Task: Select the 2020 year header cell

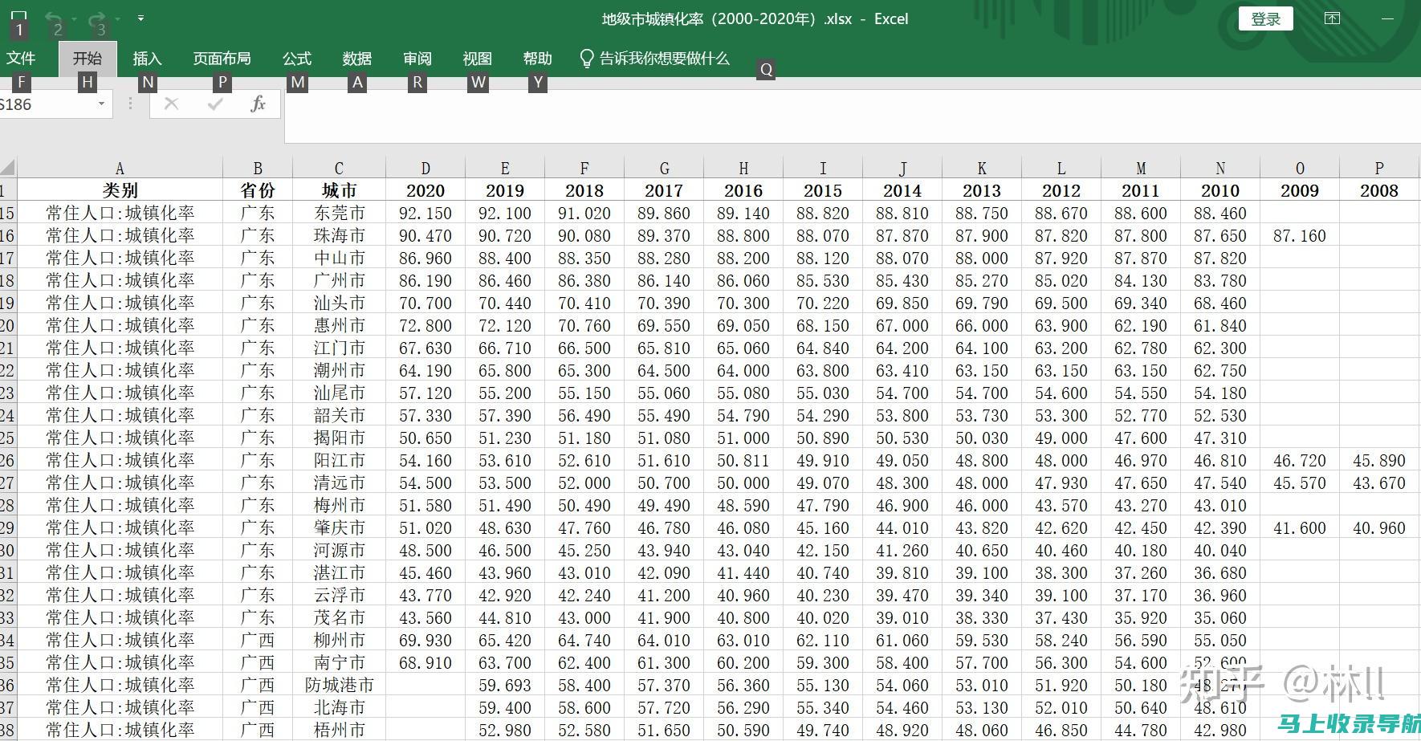Action: click(x=425, y=190)
